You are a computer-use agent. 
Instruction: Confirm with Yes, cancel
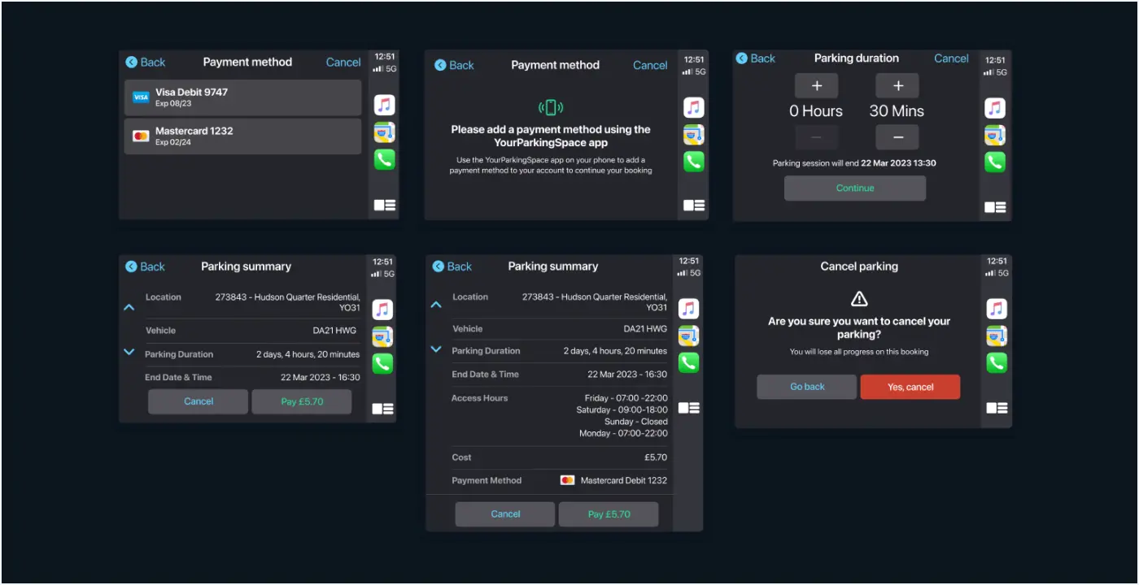[910, 387]
